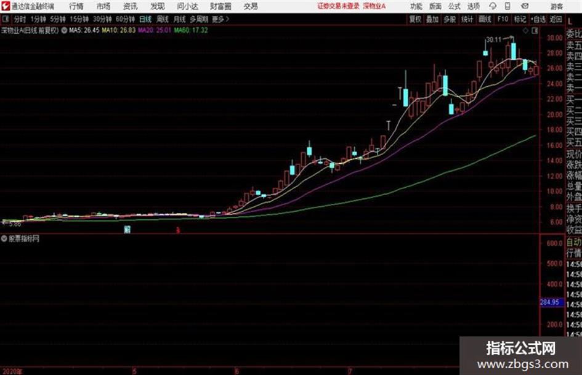The image size is (582, 375).
Task: Open the 财富圈 menu
Action: point(221,6)
